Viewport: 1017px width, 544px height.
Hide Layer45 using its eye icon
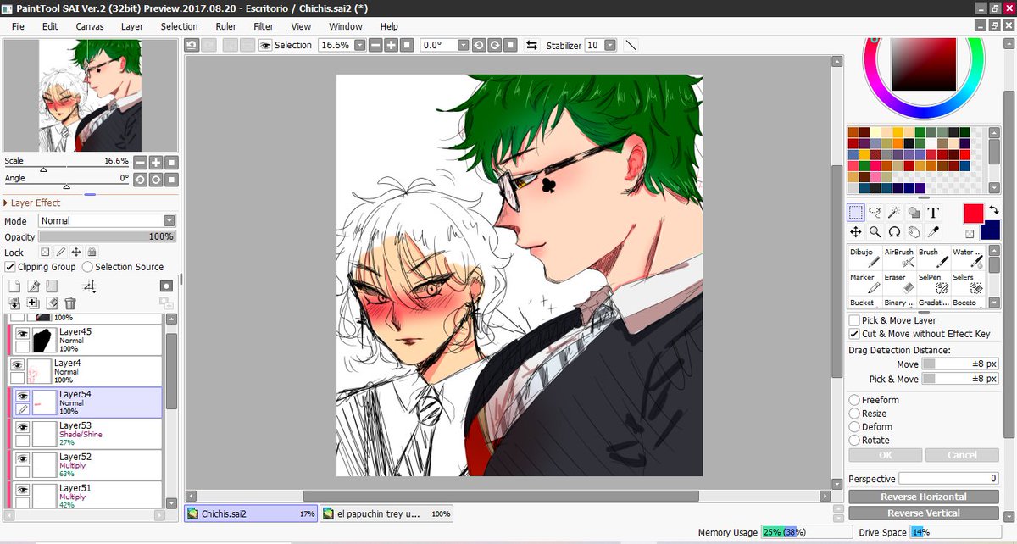pos(23,334)
